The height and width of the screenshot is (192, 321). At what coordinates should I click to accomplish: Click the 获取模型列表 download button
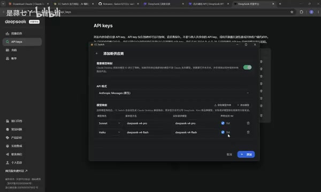pos(223,105)
